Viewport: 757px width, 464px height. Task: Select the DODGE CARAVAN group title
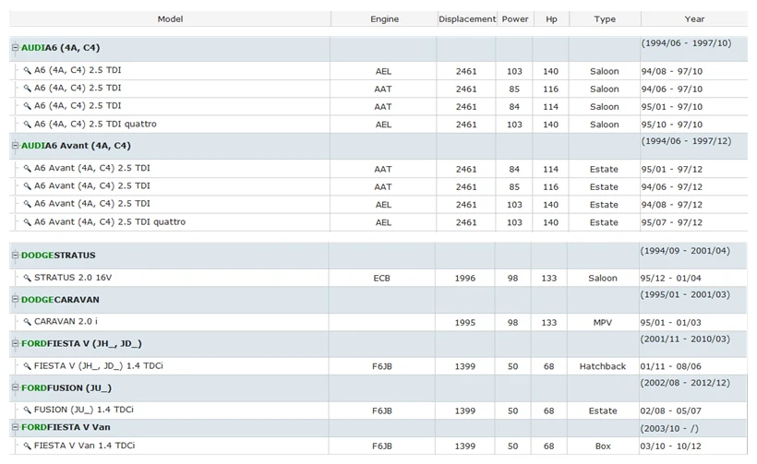click(60, 300)
